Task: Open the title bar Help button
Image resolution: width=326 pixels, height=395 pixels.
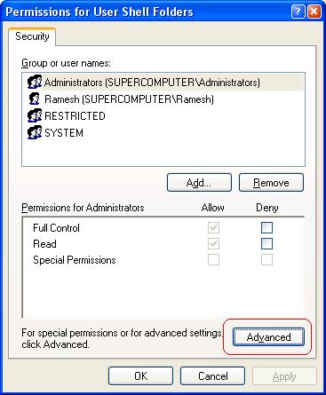Action: pyautogui.click(x=298, y=12)
